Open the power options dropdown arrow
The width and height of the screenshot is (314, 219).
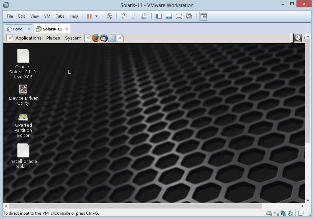pyautogui.click(x=96, y=16)
